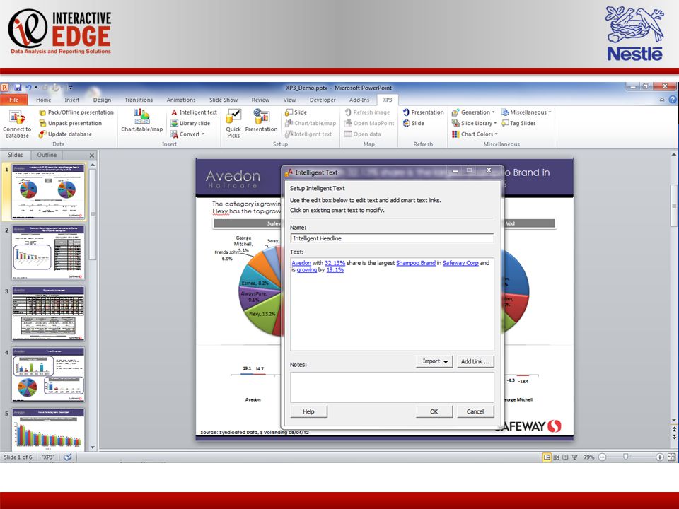Click Save icon in quick access toolbar

[18, 88]
